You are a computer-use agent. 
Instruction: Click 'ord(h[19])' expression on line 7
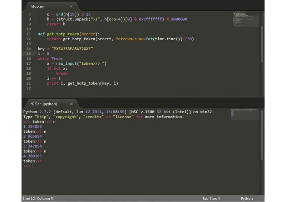(x=67, y=14)
